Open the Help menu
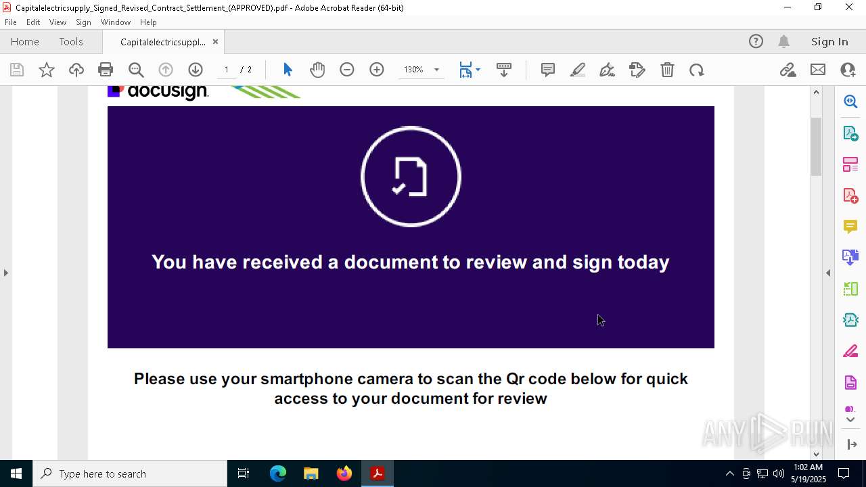Image resolution: width=866 pixels, height=487 pixels. point(148,22)
